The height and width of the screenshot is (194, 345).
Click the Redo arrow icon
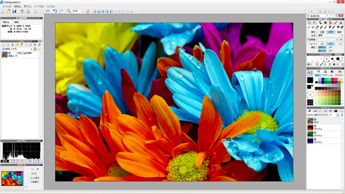pos(61,11)
